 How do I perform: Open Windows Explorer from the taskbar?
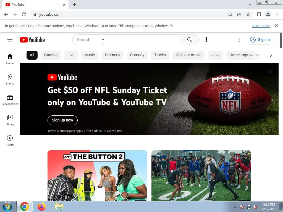click(59, 207)
